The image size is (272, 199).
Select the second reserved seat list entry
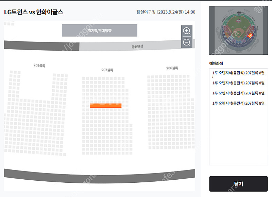coord(238,83)
